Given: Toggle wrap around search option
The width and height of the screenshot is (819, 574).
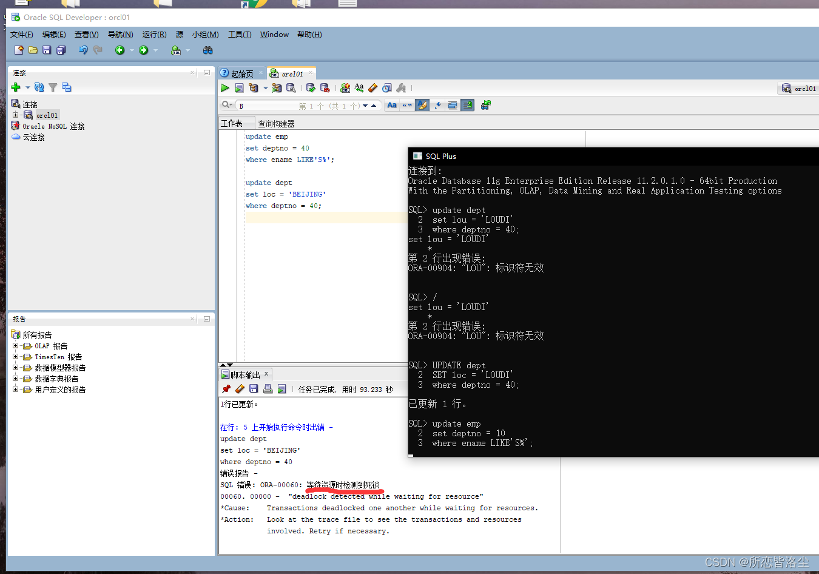Looking at the screenshot, I should coord(468,105).
